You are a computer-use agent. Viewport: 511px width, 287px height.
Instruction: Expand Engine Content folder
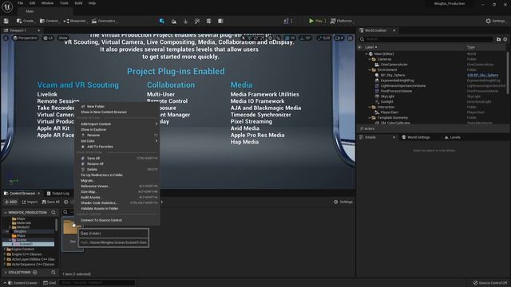[5, 250]
